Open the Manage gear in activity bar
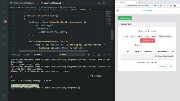This screenshot has width=180, height=101. [4, 97]
